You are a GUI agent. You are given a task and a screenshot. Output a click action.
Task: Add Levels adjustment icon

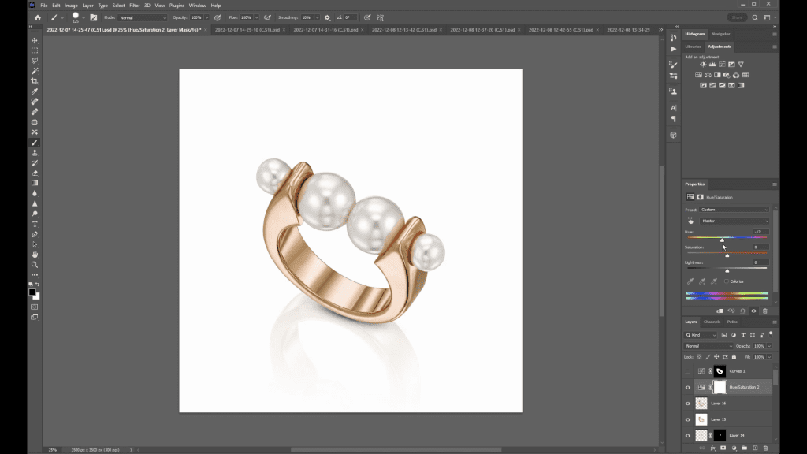pyautogui.click(x=712, y=65)
